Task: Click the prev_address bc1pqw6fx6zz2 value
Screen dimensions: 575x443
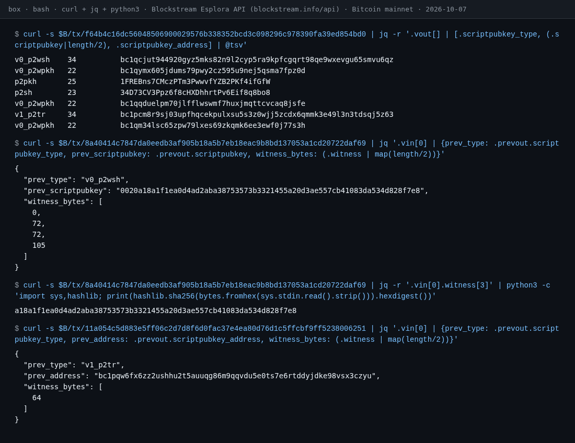Action: 235,376
